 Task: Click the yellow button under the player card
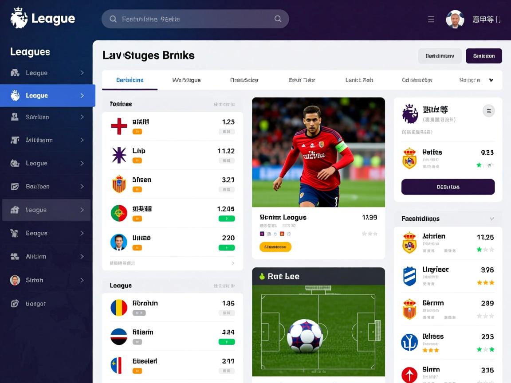coord(275,247)
